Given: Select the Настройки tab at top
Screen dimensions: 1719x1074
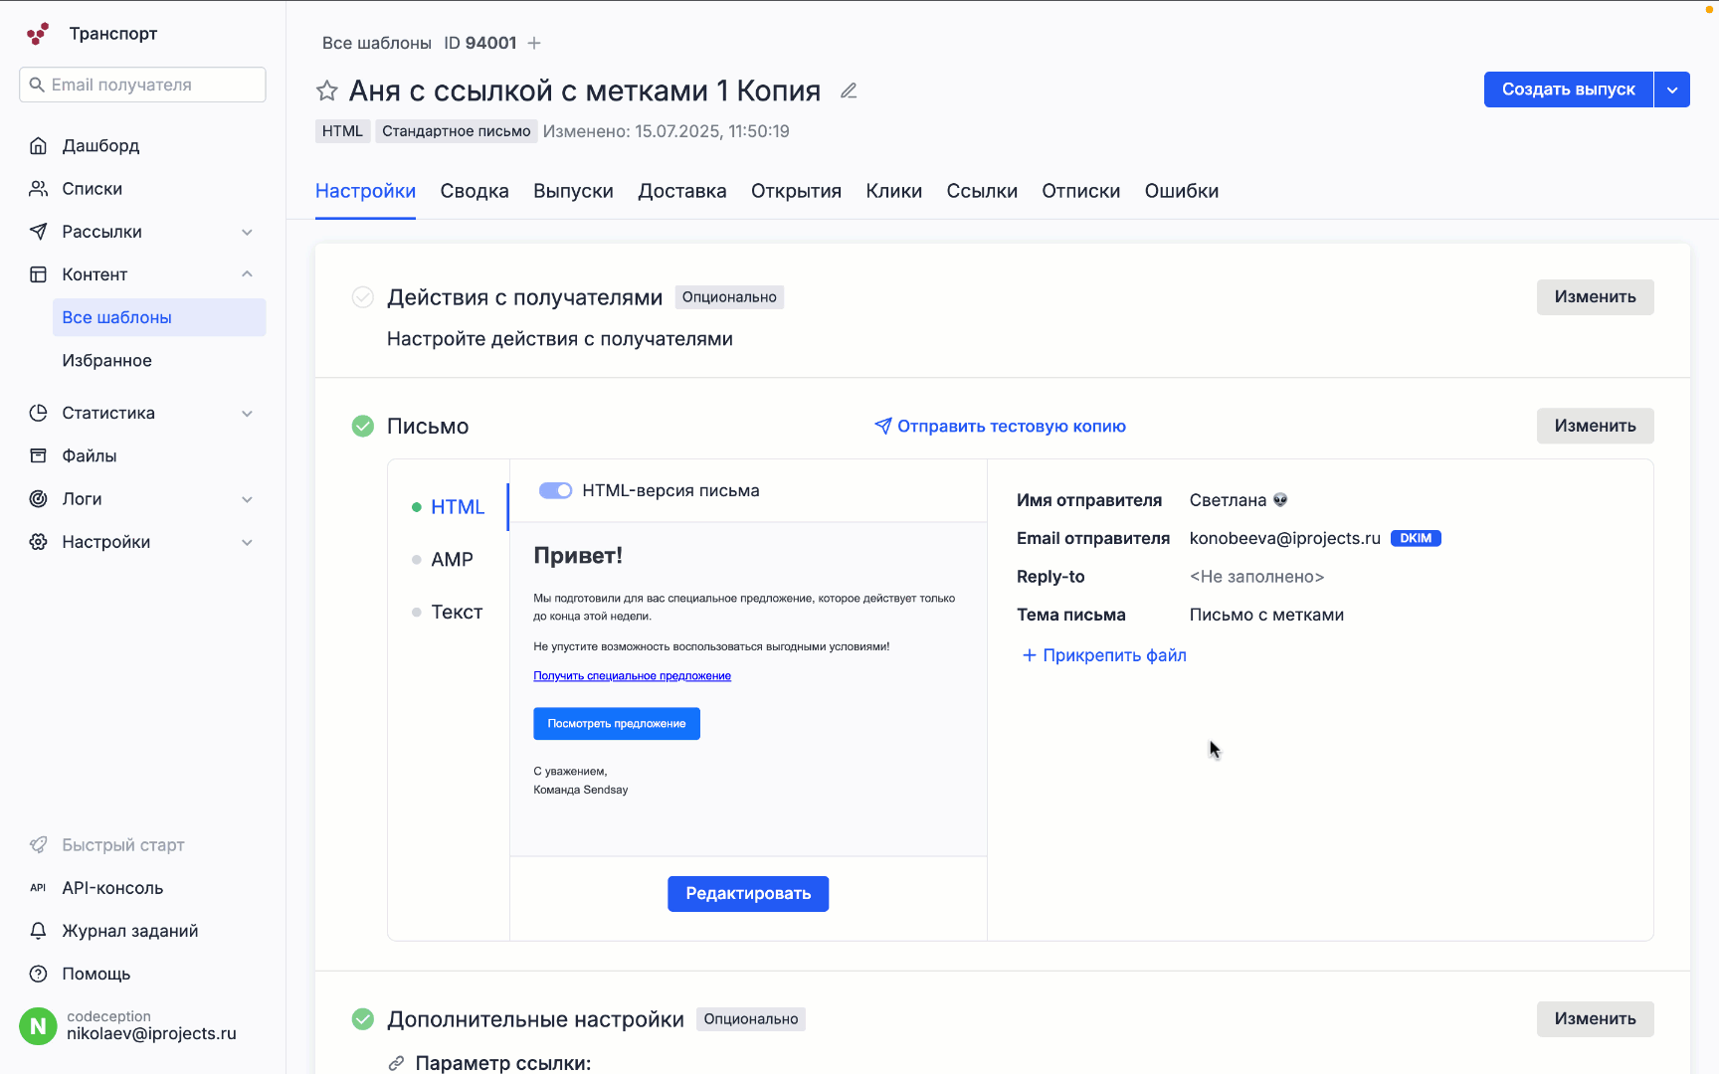Looking at the screenshot, I should pyautogui.click(x=365, y=191).
